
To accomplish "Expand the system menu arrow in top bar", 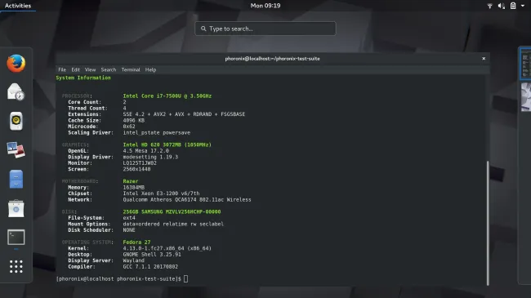I will pyautogui.click(x=523, y=6).
